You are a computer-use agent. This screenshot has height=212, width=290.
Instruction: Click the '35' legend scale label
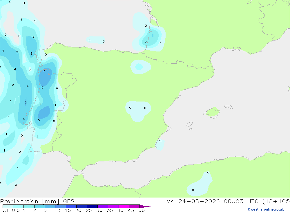point(110,210)
